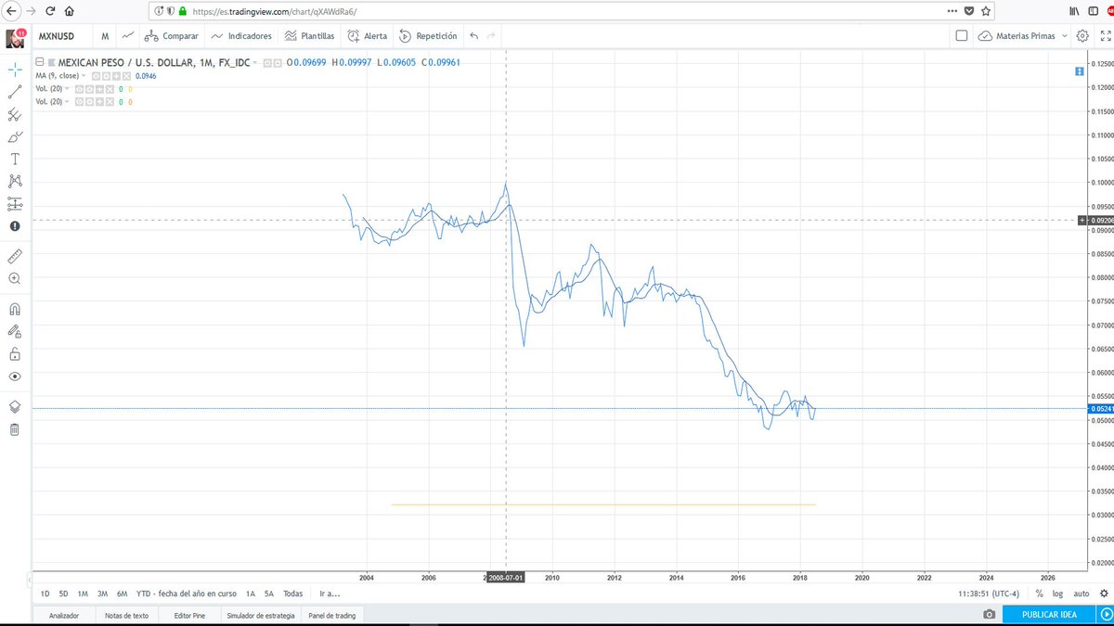This screenshot has height=626, width=1114.
Task: Click the PUBLICAR IDEA button
Action: pos(1049,615)
